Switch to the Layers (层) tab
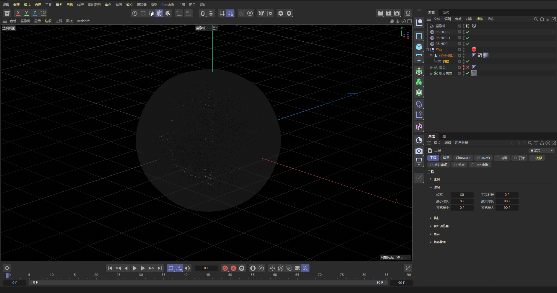Viewport: 557px width, 293px height. pyautogui.click(x=444, y=136)
